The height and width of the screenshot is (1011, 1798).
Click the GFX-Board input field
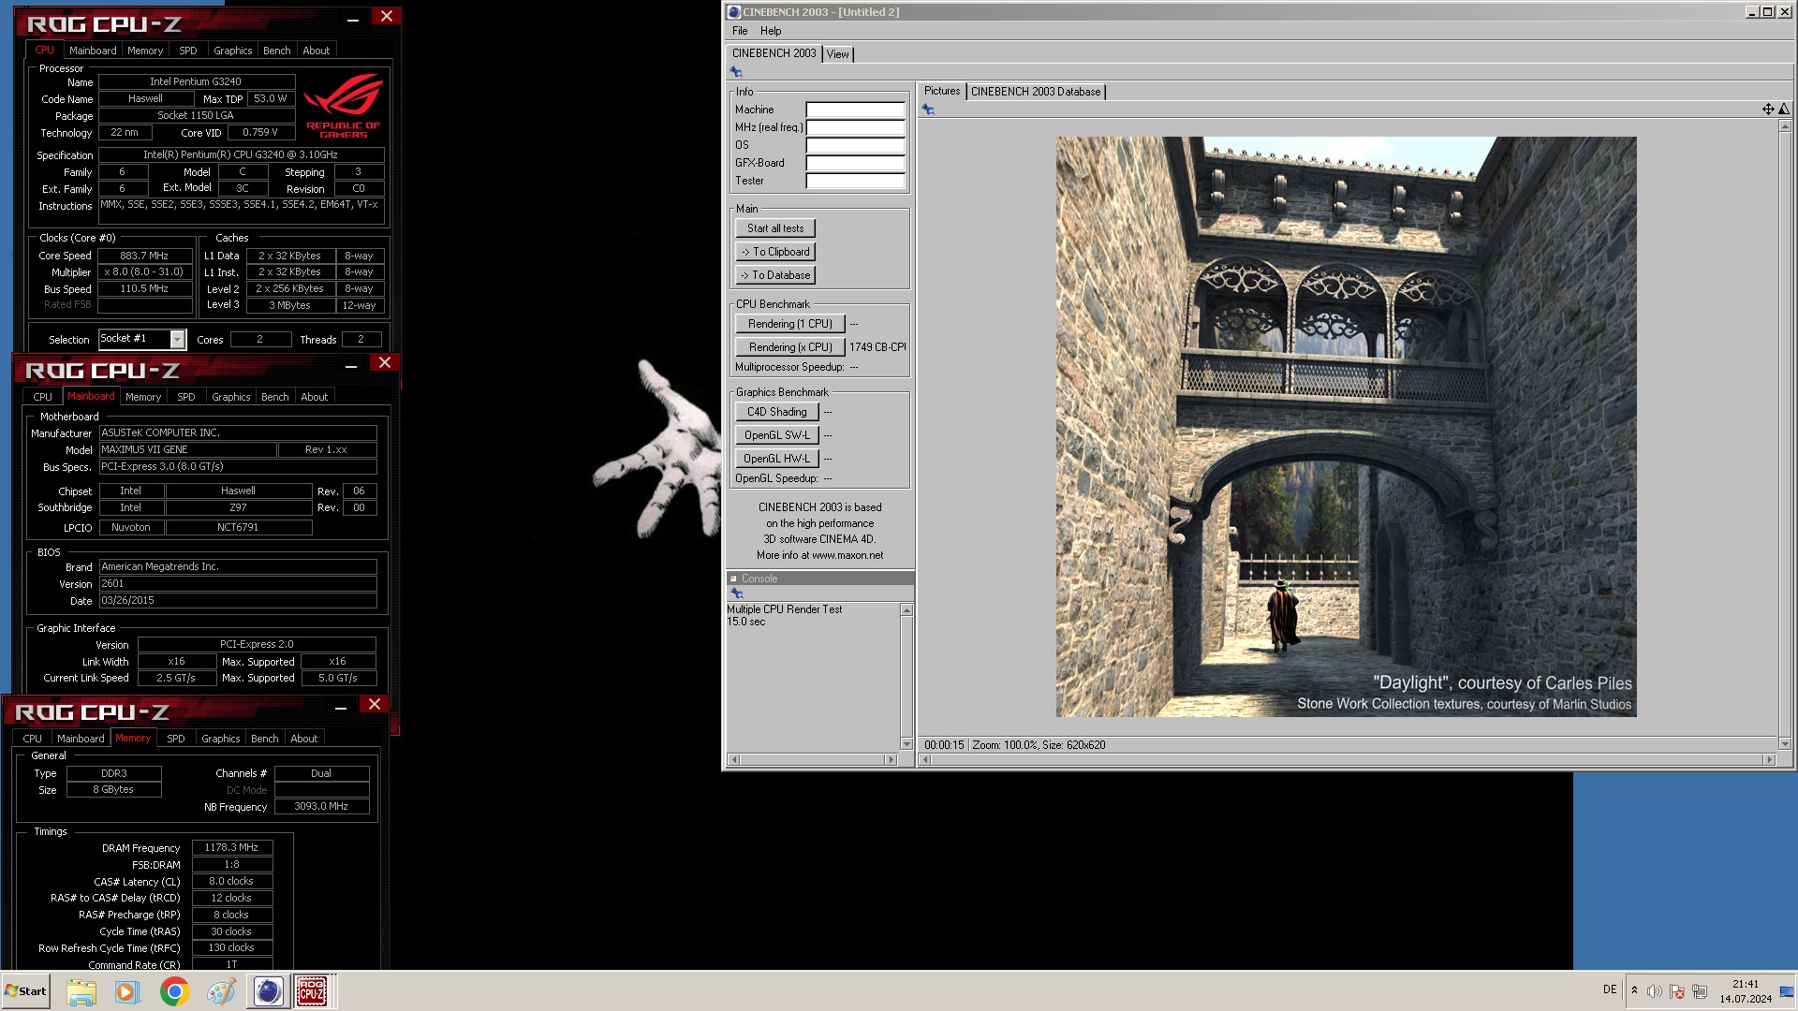pyautogui.click(x=855, y=163)
